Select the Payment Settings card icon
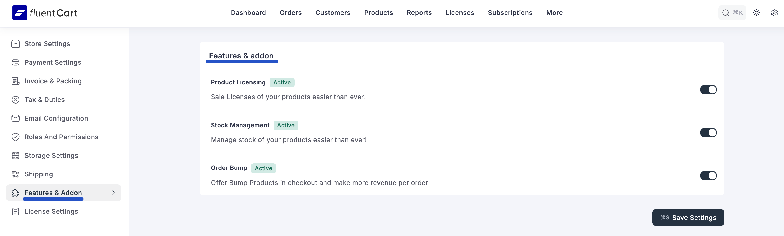The image size is (784, 236). (16, 62)
